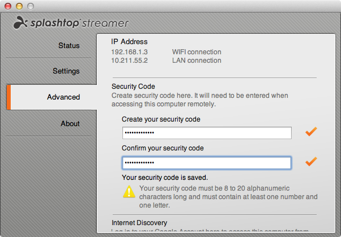Click checkmark beside Create security code field
Screen dimensions: 341x237
tap(311, 132)
